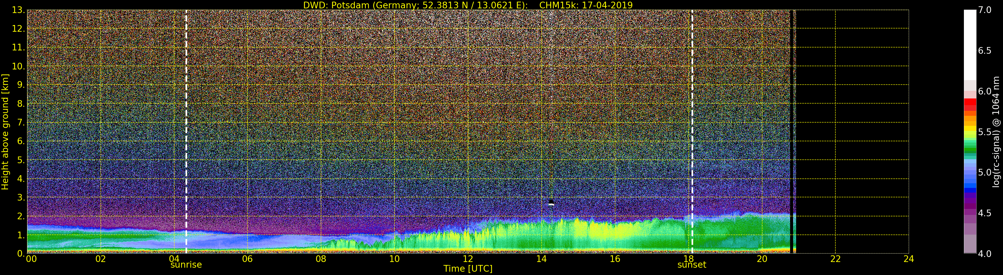
Task: Select the '7.' tick on the height axis
Action: click(x=21, y=122)
